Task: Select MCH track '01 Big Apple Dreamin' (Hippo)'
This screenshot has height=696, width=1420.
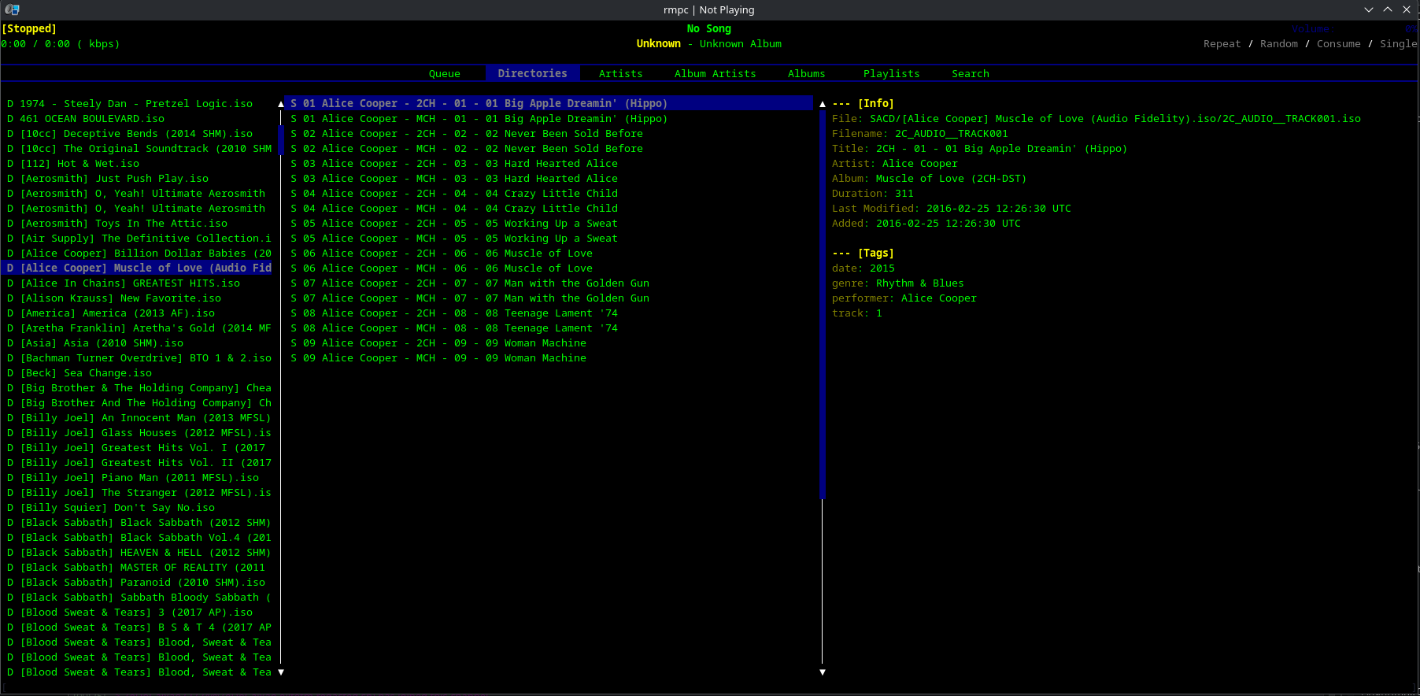Action: 549,119
